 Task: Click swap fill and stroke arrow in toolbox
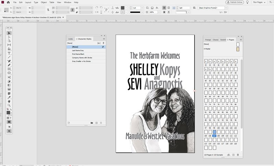[11, 109]
